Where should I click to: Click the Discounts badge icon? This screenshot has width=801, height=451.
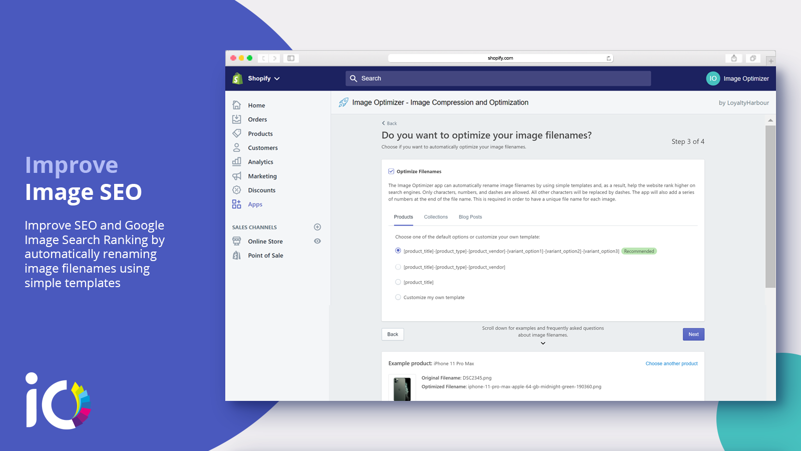pyautogui.click(x=237, y=190)
